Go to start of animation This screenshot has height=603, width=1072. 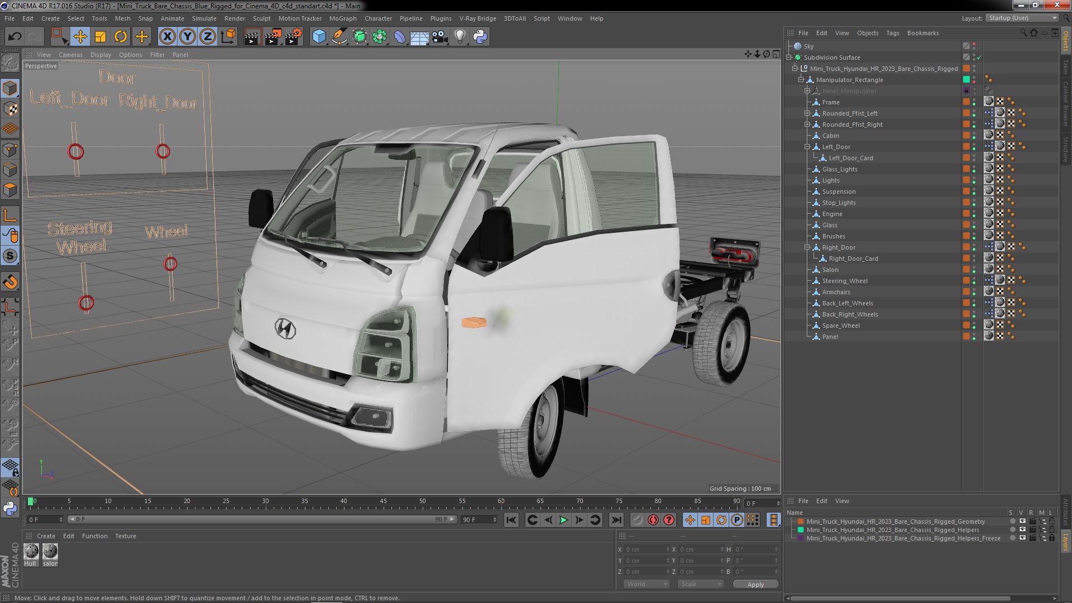[x=511, y=520]
